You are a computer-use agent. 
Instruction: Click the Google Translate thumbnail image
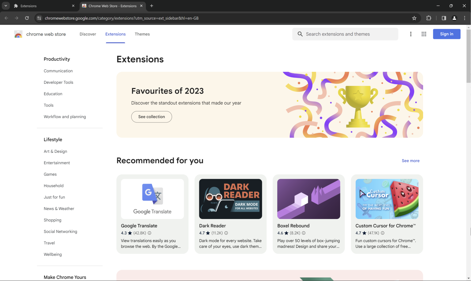[152, 199]
